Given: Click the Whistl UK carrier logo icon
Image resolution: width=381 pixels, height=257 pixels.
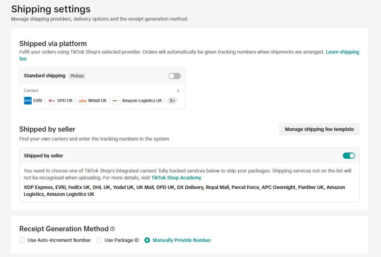Looking at the screenshot, I should [82, 100].
